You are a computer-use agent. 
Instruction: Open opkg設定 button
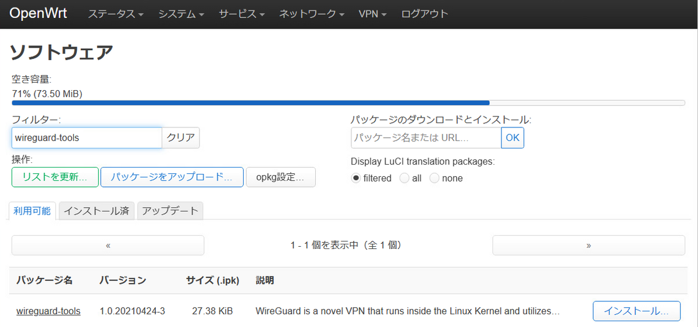tap(281, 177)
